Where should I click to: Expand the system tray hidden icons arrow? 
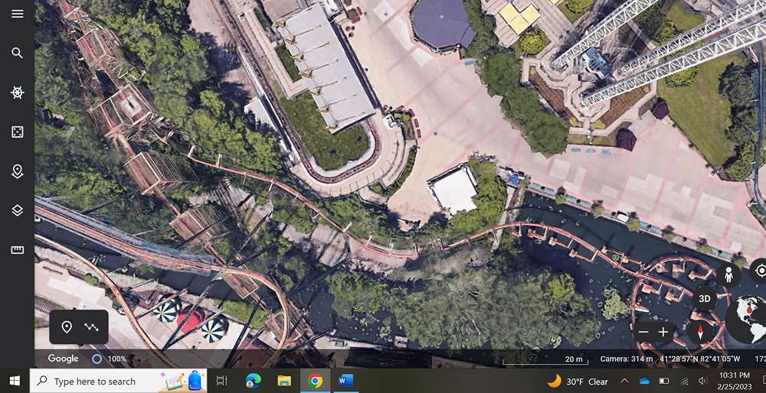[624, 381]
